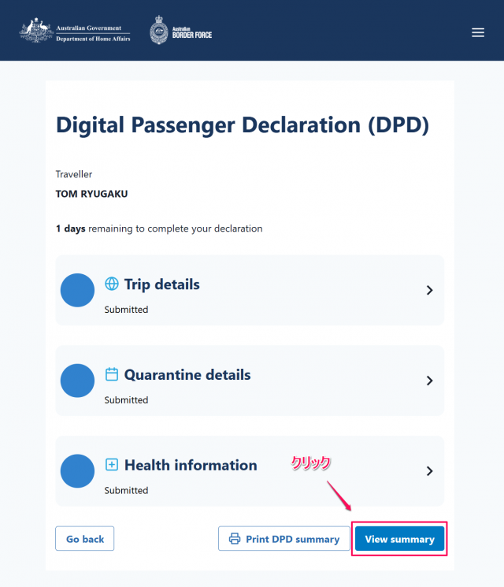
Task: Expand Trip details with its chevron arrow
Action: 429,290
